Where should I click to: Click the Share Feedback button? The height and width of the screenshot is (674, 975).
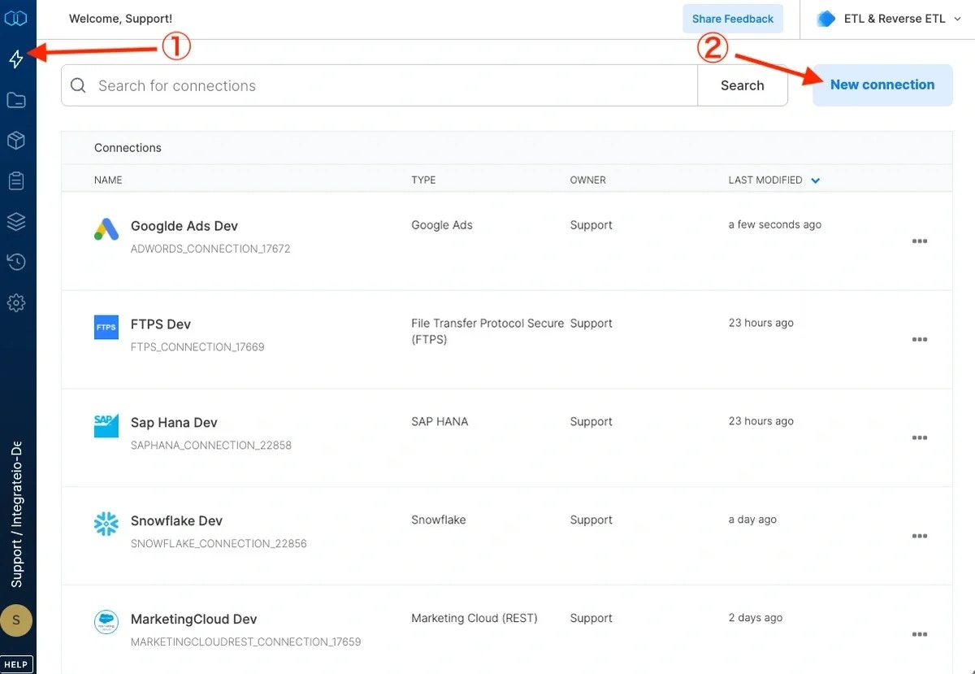(732, 18)
